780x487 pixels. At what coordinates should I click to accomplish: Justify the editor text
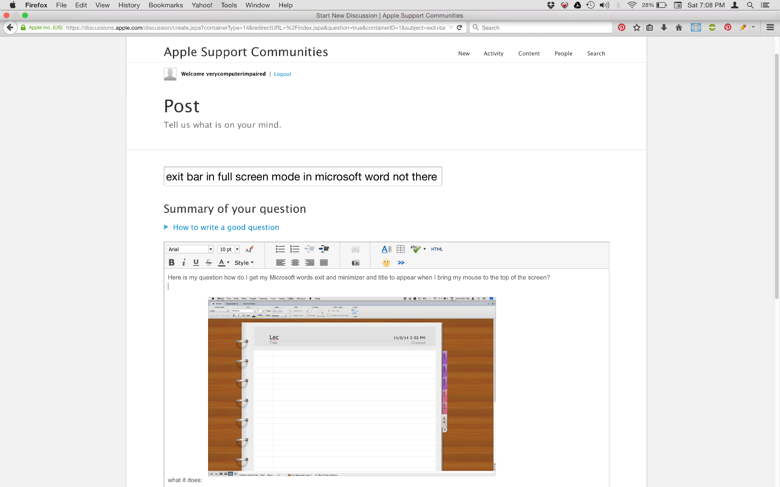pyautogui.click(x=324, y=262)
